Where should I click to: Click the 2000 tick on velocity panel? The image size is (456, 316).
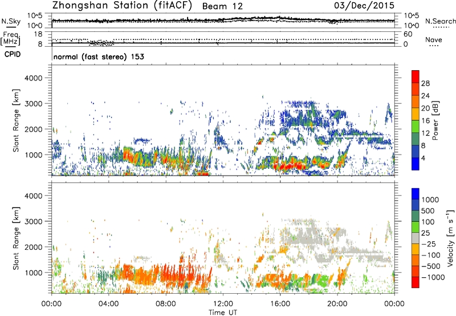click(x=33, y=247)
